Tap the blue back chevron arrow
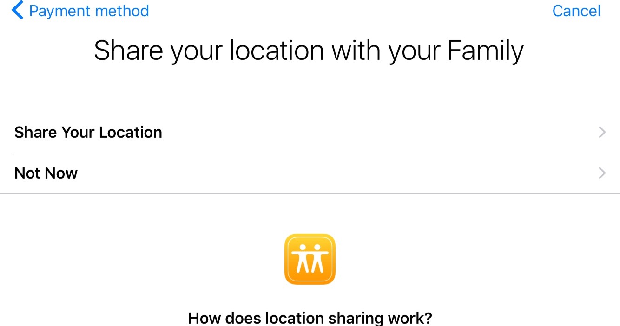Viewport: 620px width, 326px height. point(17,10)
